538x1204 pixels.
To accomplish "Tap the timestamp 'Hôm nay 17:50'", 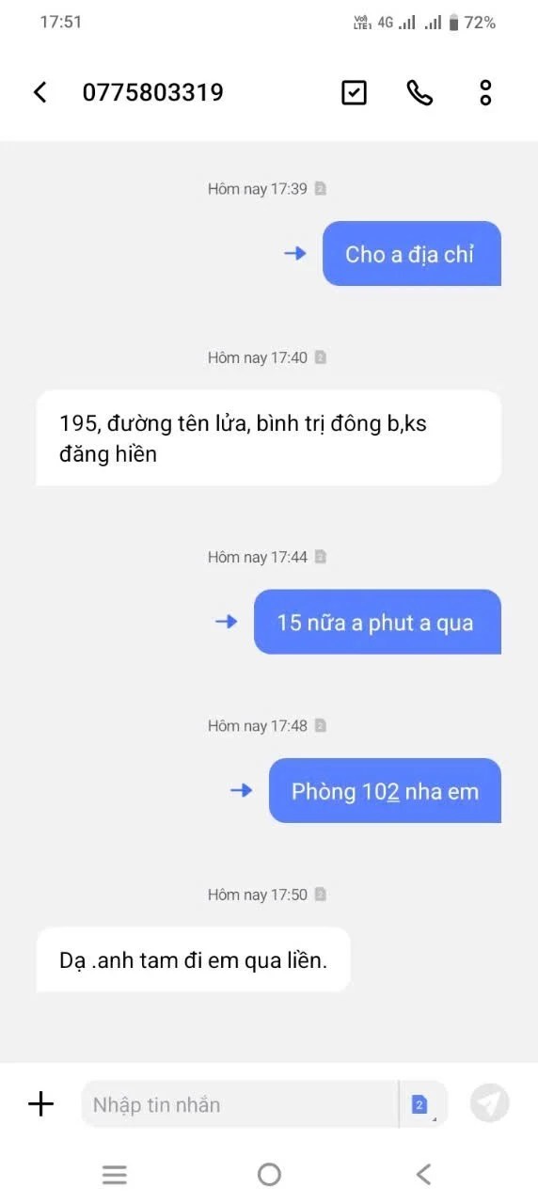I will click(x=258, y=895).
